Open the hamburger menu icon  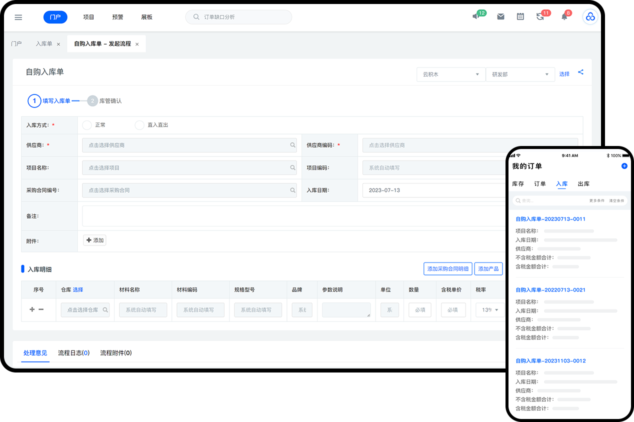click(x=18, y=17)
